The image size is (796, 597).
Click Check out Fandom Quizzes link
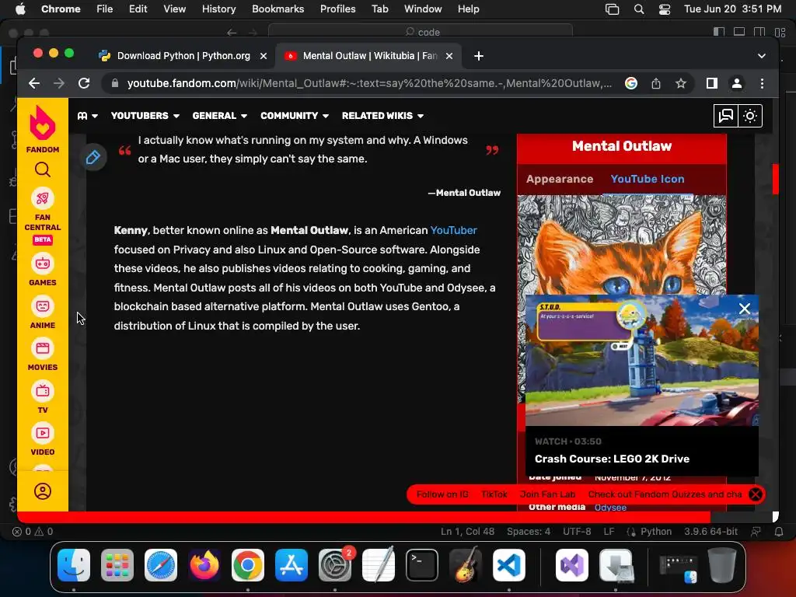[665, 494]
